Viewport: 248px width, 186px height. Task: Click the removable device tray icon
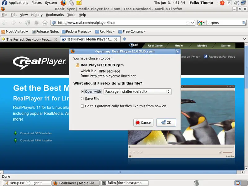point(229,3)
